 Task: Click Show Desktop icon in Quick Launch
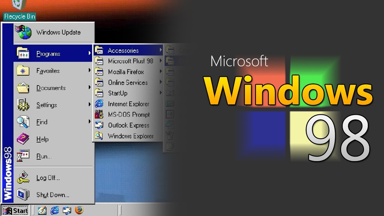click(x=42, y=210)
